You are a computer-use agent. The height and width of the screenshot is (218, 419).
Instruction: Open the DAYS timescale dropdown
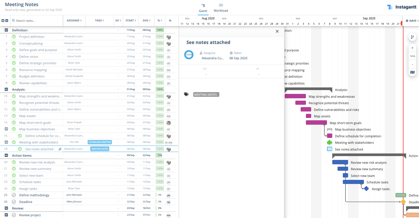(x=412, y=21)
